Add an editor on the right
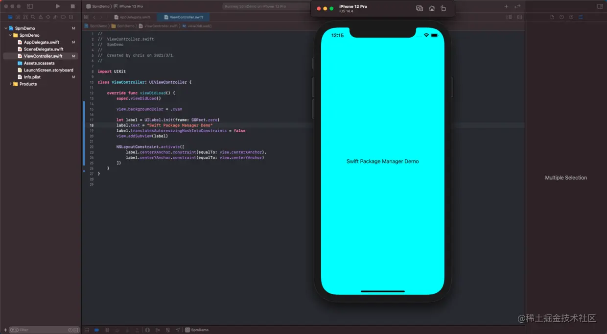The width and height of the screenshot is (607, 334). [x=519, y=17]
